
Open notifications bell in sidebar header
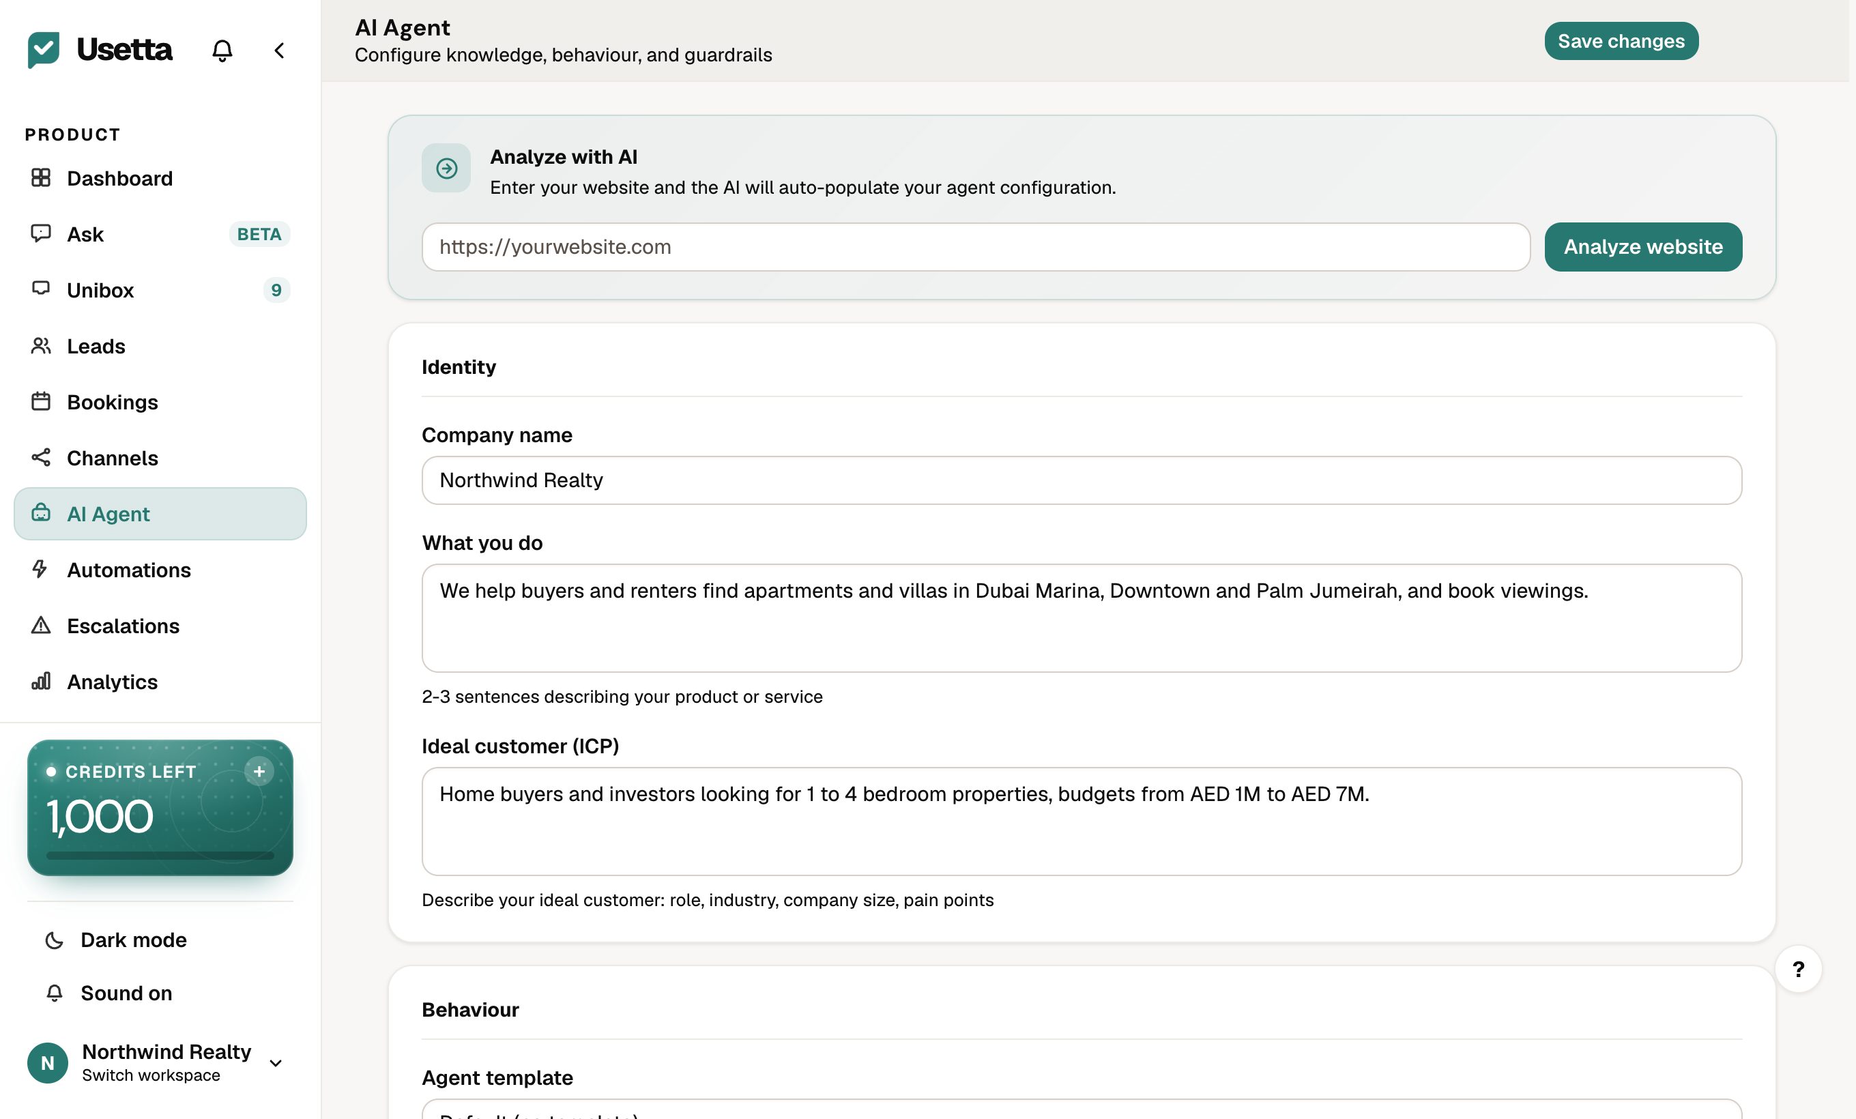[222, 50]
